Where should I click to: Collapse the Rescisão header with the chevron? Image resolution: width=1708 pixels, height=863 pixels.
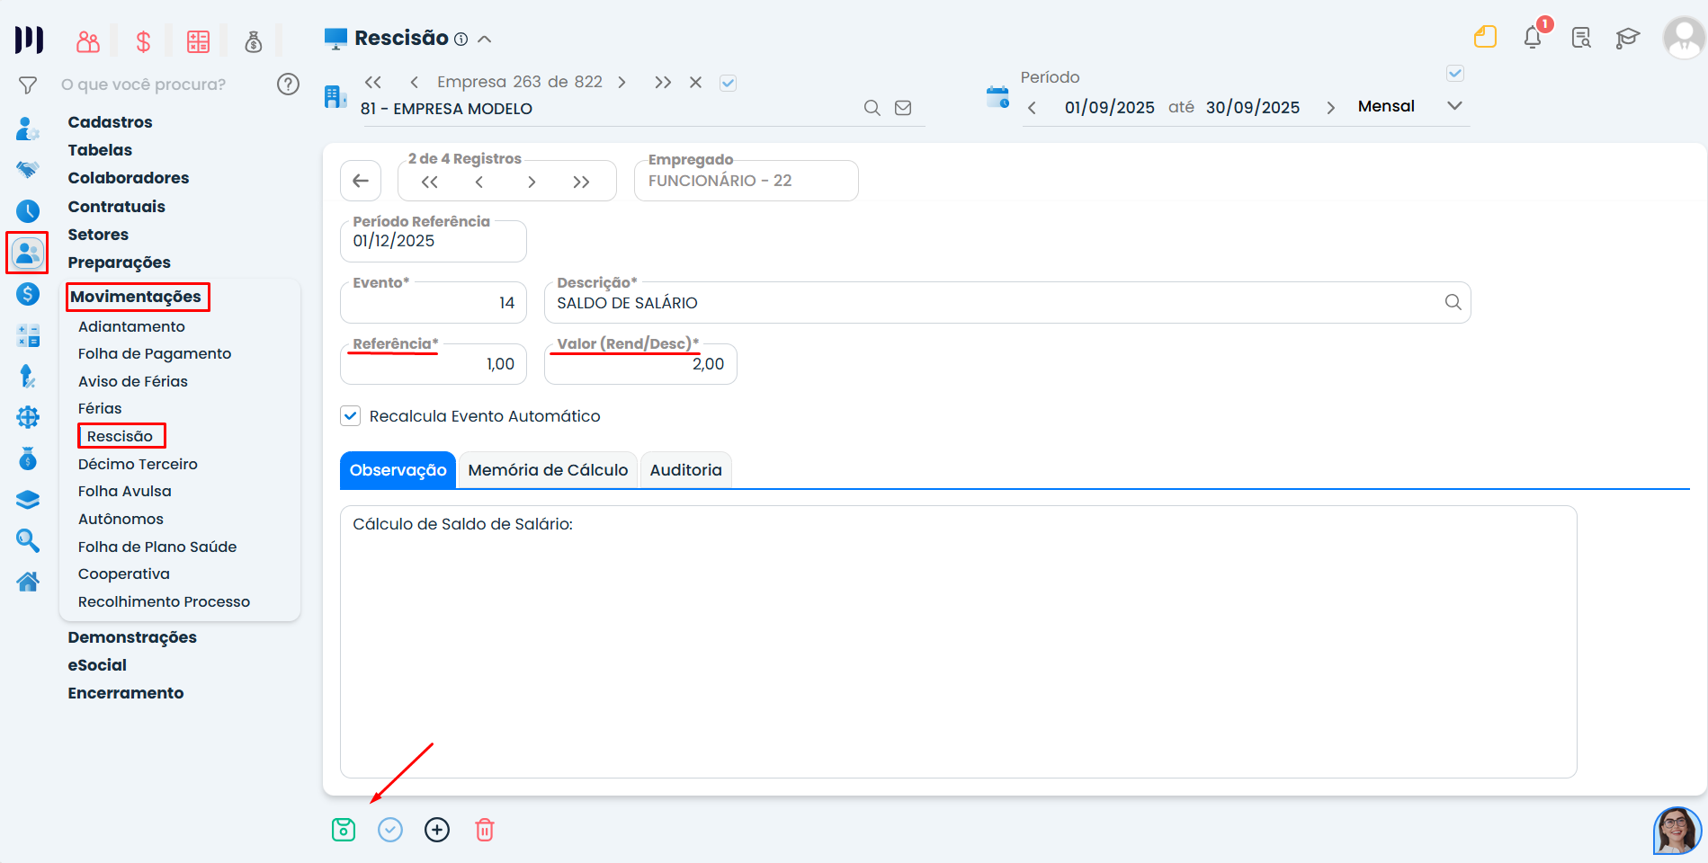click(x=485, y=39)
